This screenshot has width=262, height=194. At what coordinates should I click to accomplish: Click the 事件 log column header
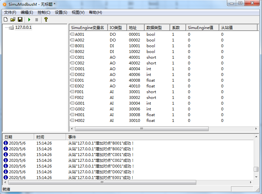72,137
